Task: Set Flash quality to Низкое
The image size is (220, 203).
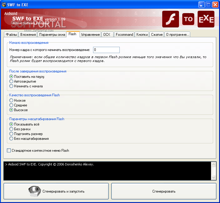Action: tap(17, 100)
